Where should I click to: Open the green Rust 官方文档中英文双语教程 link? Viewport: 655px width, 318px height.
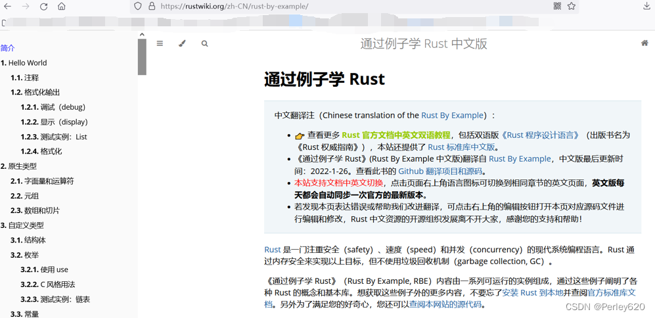[x=396, y=135]
